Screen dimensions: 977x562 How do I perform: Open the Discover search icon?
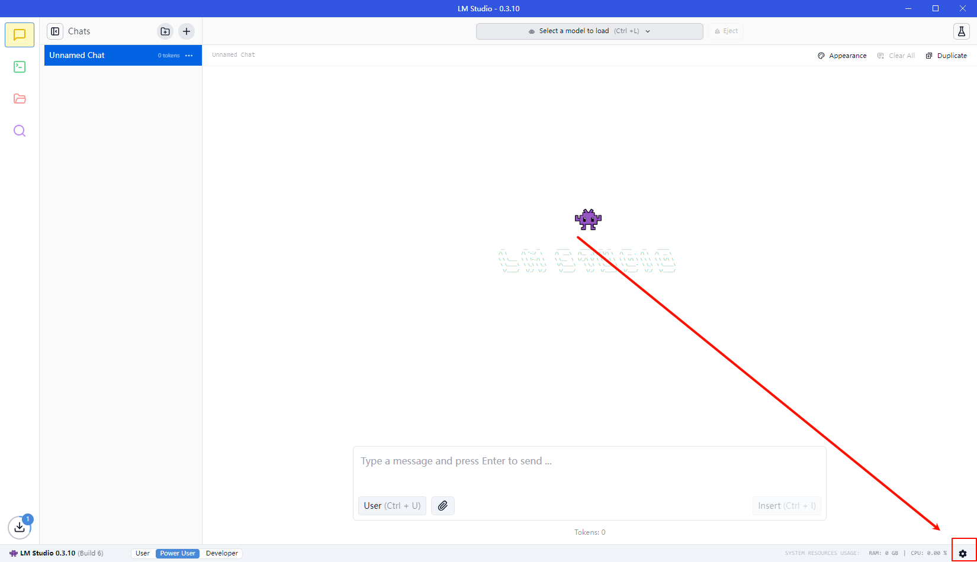[20, 131]
